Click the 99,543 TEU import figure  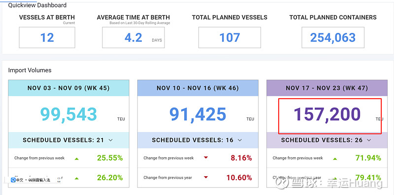click(x=68, y=114)
